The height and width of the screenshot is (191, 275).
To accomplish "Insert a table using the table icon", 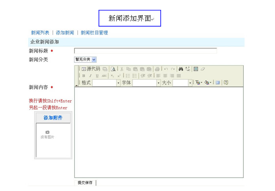I will tap(196, 69).
